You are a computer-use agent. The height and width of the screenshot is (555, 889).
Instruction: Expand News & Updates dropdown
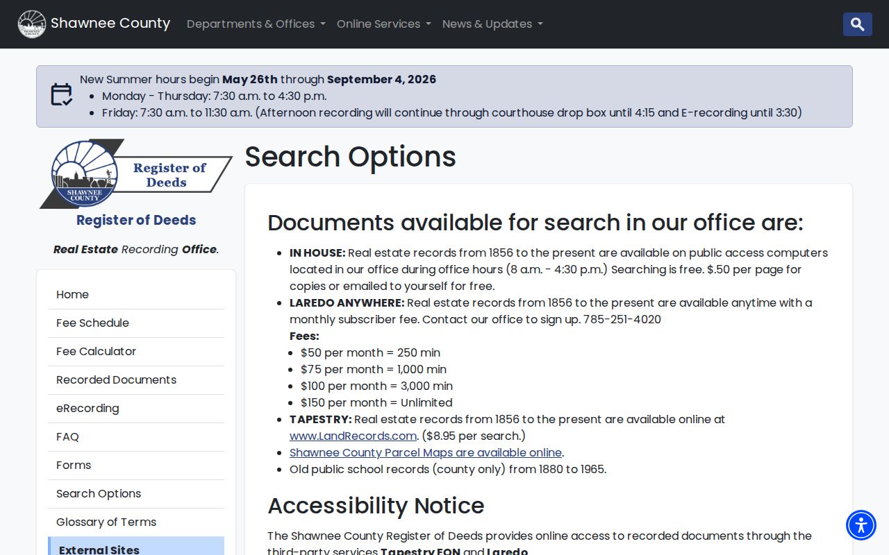pos(492,24)
